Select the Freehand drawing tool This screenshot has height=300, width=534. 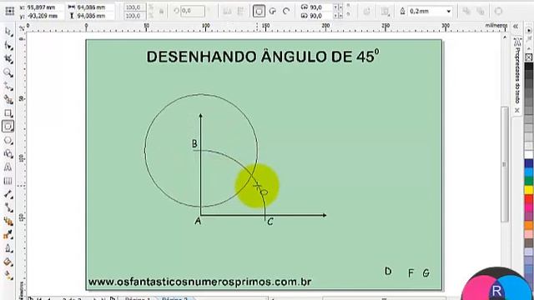click(x=8, y=86)
